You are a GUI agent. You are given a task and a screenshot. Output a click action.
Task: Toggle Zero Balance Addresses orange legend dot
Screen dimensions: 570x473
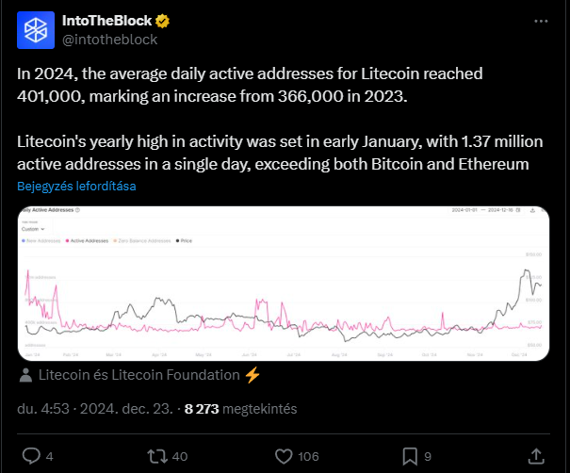pyautogui.click(x=116, y=240)
